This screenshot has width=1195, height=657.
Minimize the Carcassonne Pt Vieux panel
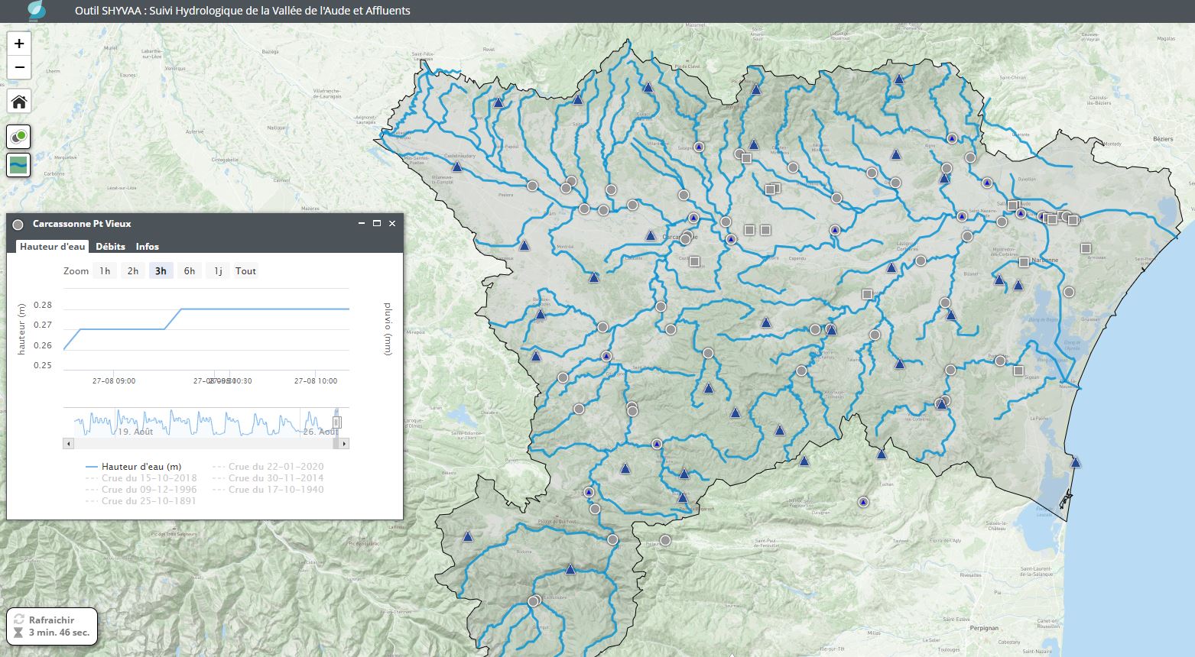click(362, 224)
